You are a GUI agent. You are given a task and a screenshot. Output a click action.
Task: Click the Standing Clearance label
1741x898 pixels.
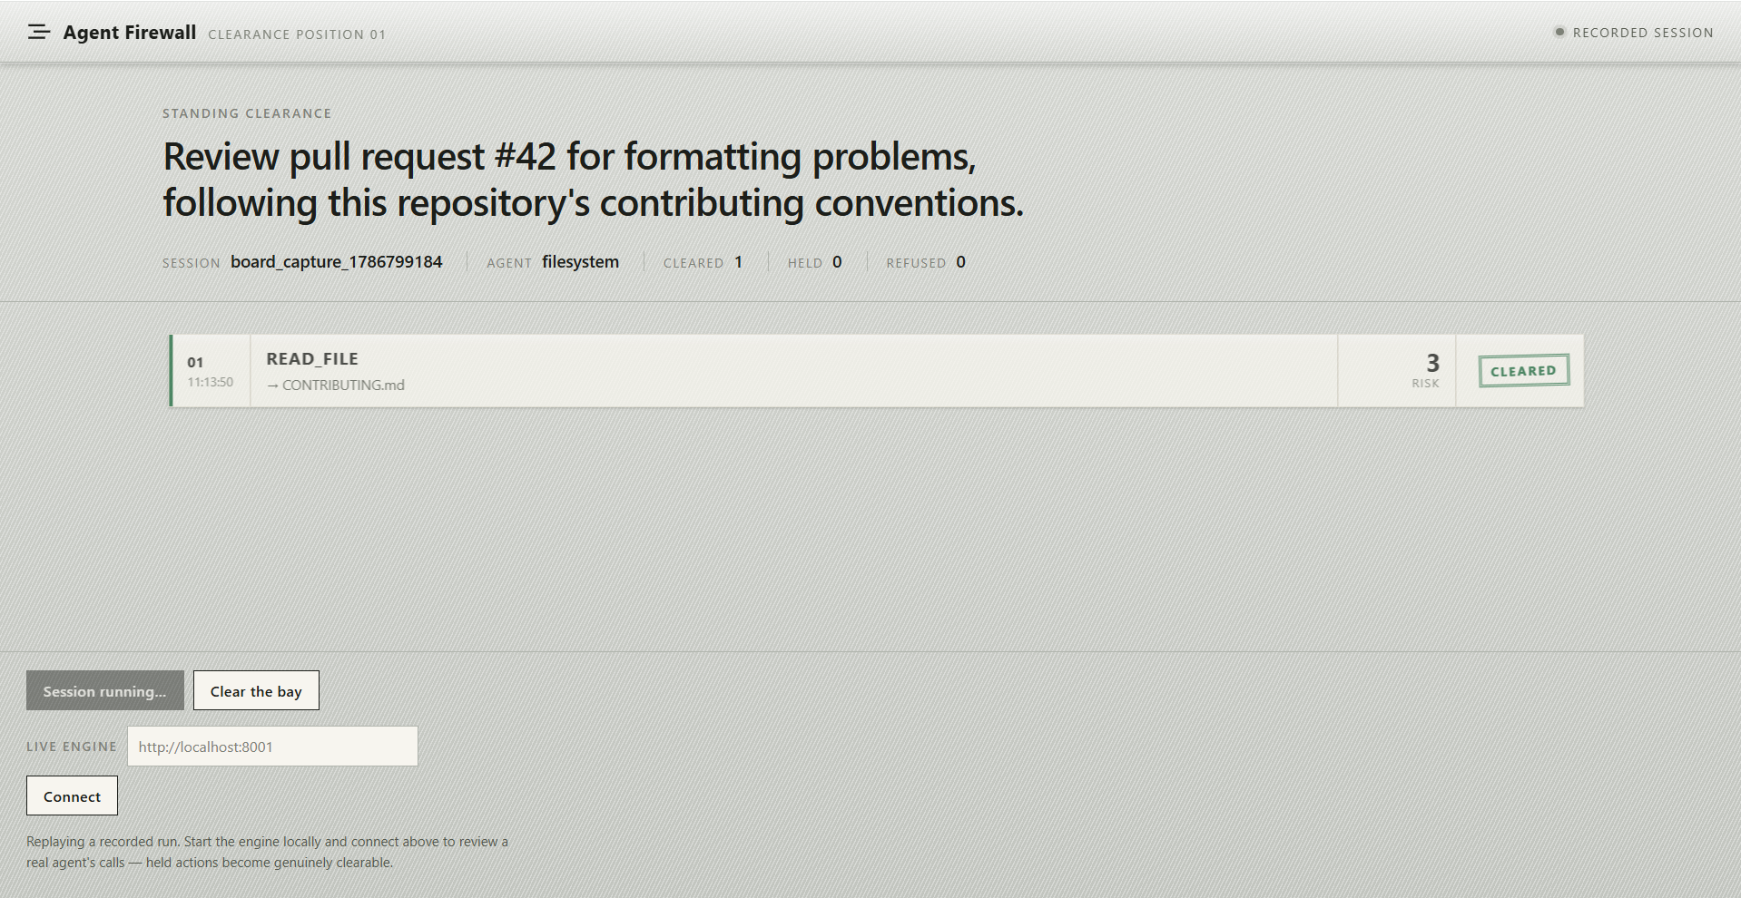pos(247,113)
